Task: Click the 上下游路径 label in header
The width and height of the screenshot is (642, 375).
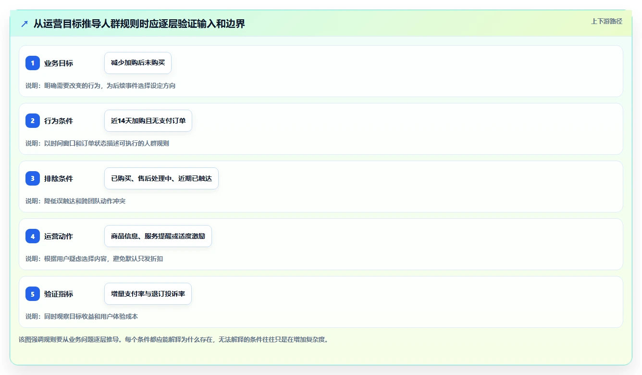Action: (606, 21)
